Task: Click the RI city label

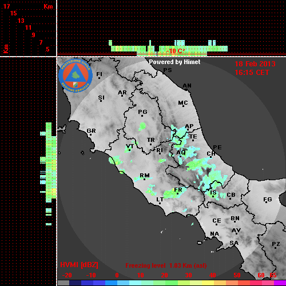Action: [160, 150]
